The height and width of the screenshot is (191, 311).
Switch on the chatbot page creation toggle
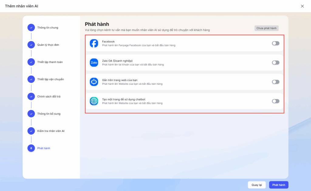[x=275, y=101]
